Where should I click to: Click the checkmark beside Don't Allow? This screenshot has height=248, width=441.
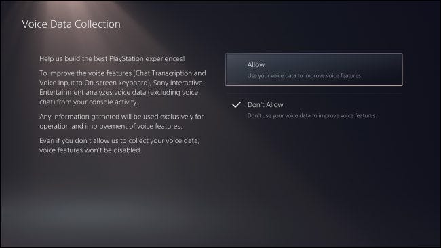click(x=236, y=105)
